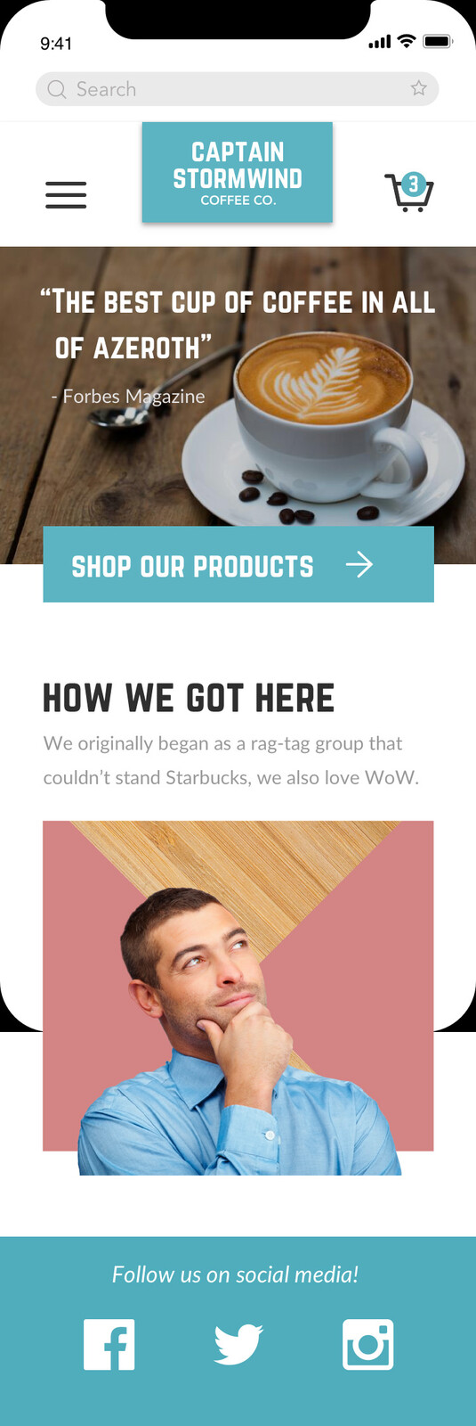Open the thinking man photo
The width and height of the screenshot is (476, 1426).
[x=238, y=998]
